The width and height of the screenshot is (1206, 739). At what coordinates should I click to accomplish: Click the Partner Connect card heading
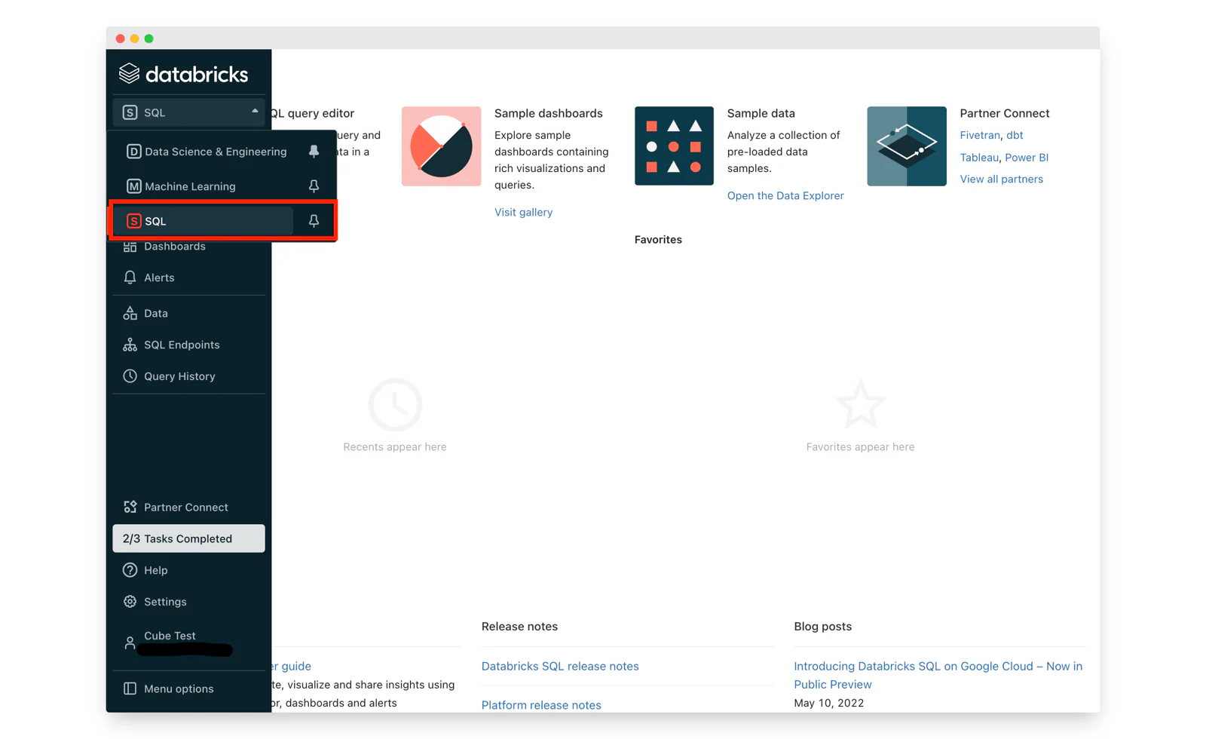tap(1005, 113)
